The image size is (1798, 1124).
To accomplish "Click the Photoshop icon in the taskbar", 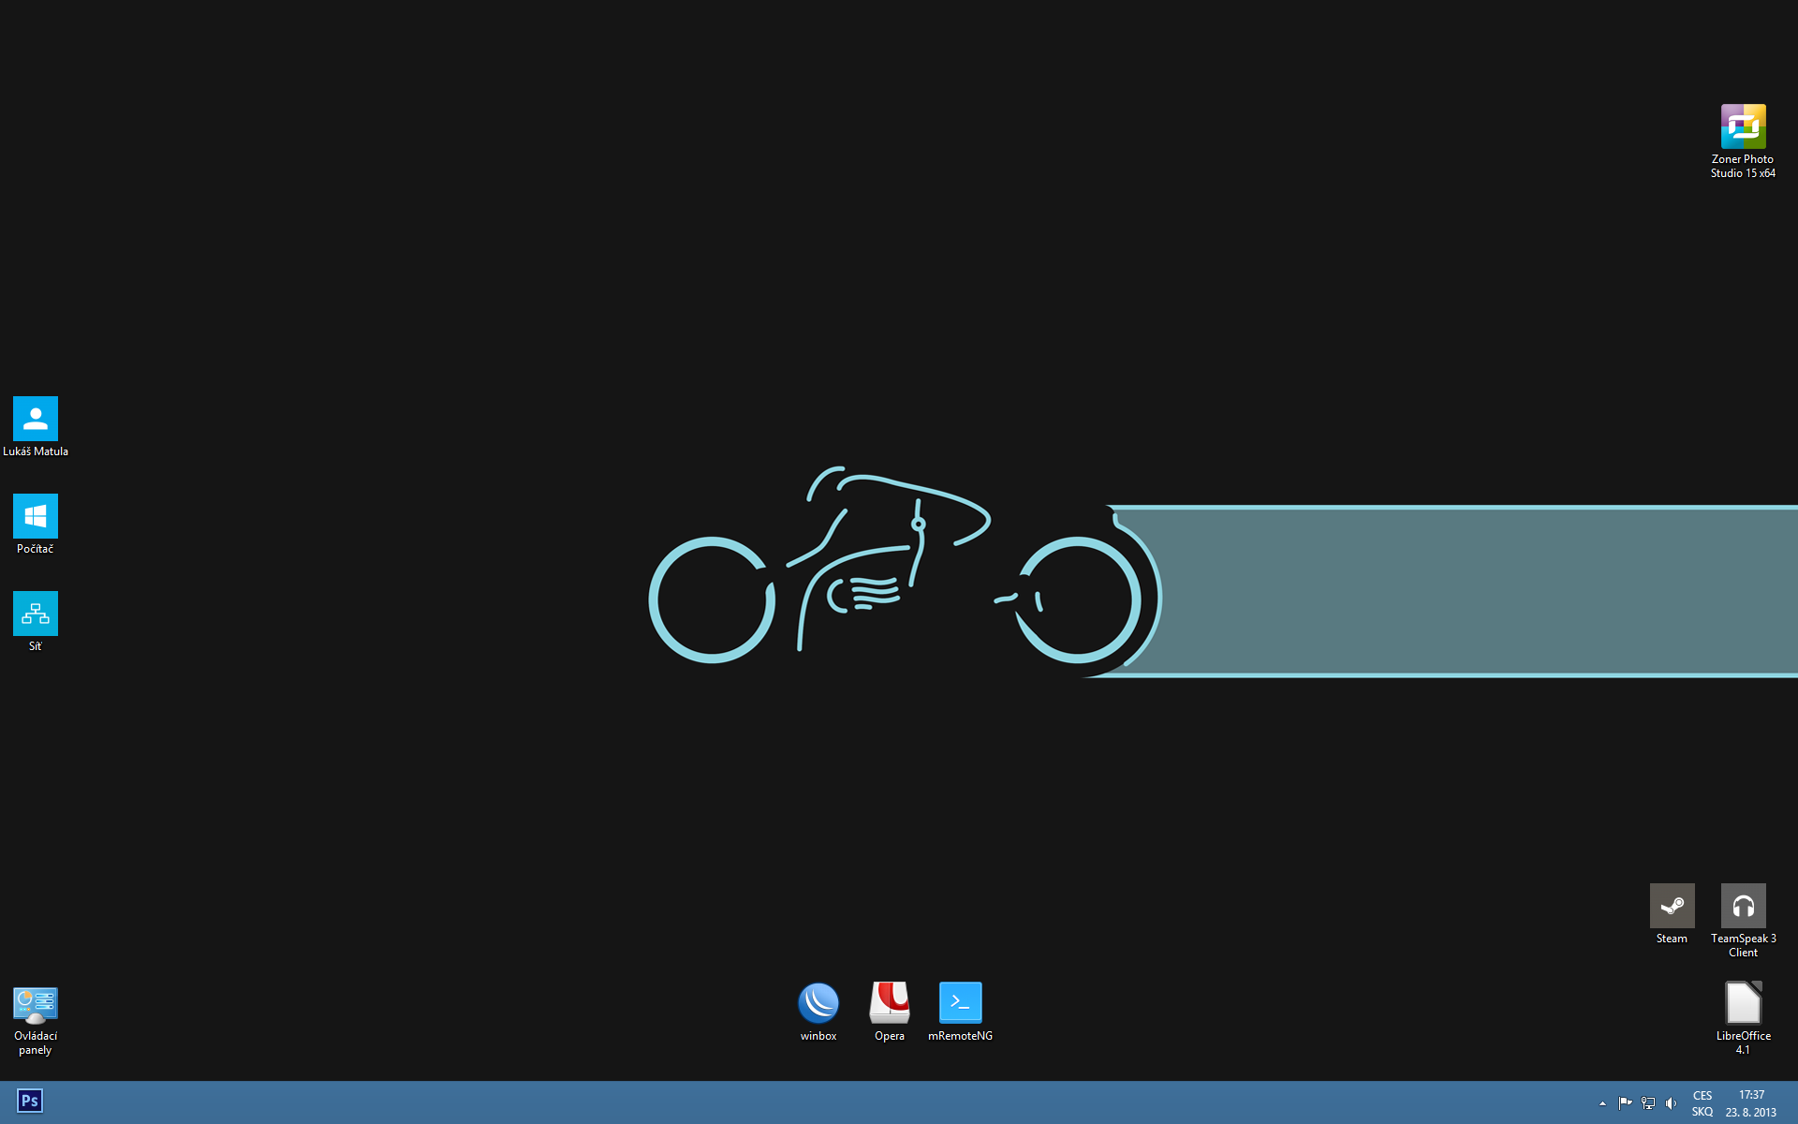I will 30,1101.
